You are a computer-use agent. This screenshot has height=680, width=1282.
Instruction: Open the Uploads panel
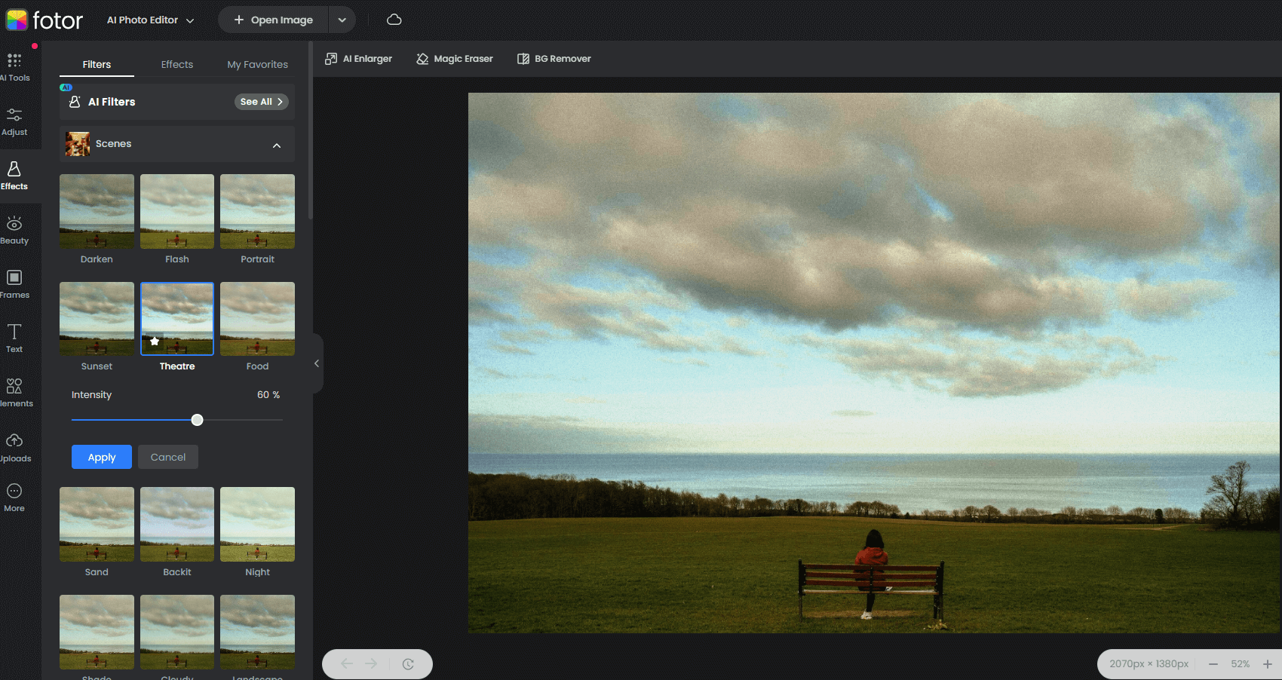click(14, 447)
